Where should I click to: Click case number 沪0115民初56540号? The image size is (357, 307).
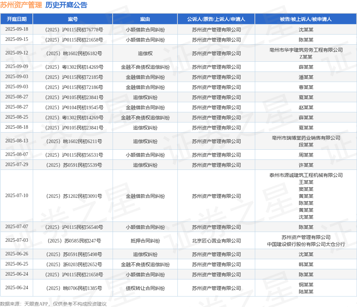tap(74, 227)
